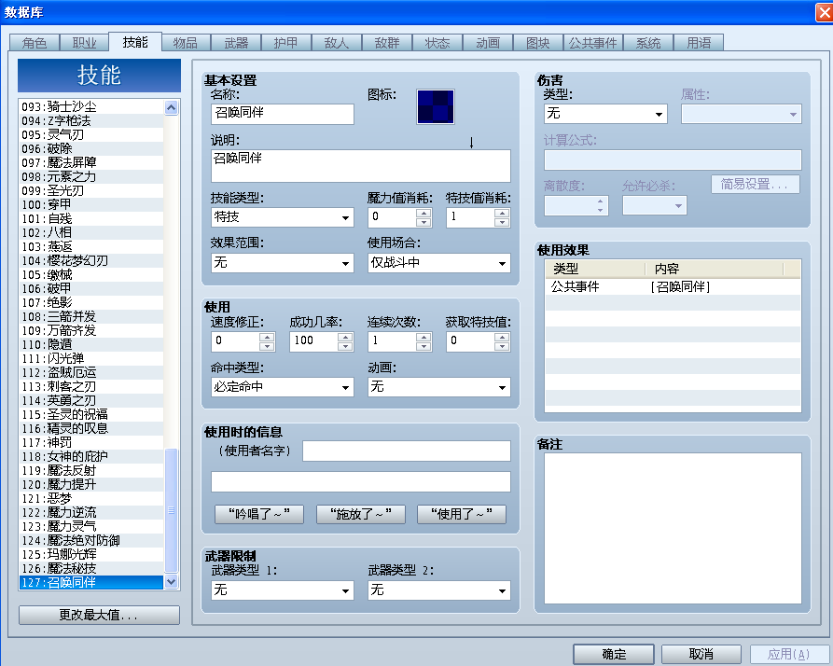Switch to the 公共事件 tab

[x=593, y=43]
